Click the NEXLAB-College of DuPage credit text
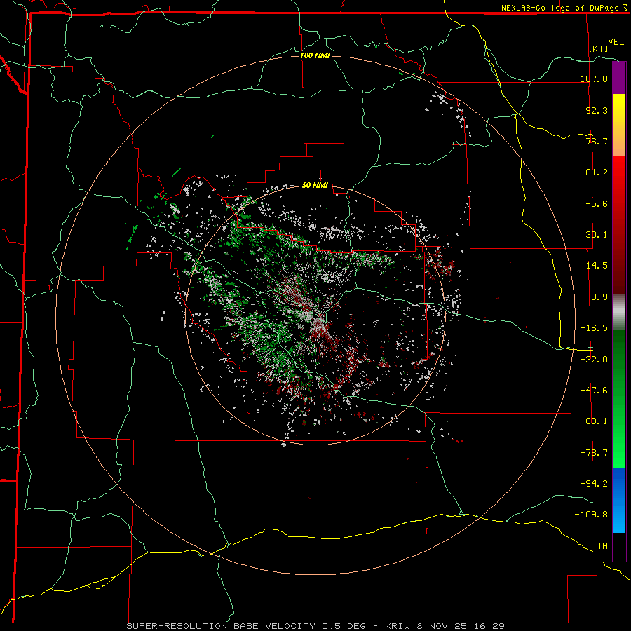631x631 pixels. (559, 8)
